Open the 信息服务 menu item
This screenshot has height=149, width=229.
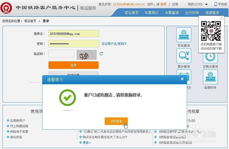click(212, 13)
